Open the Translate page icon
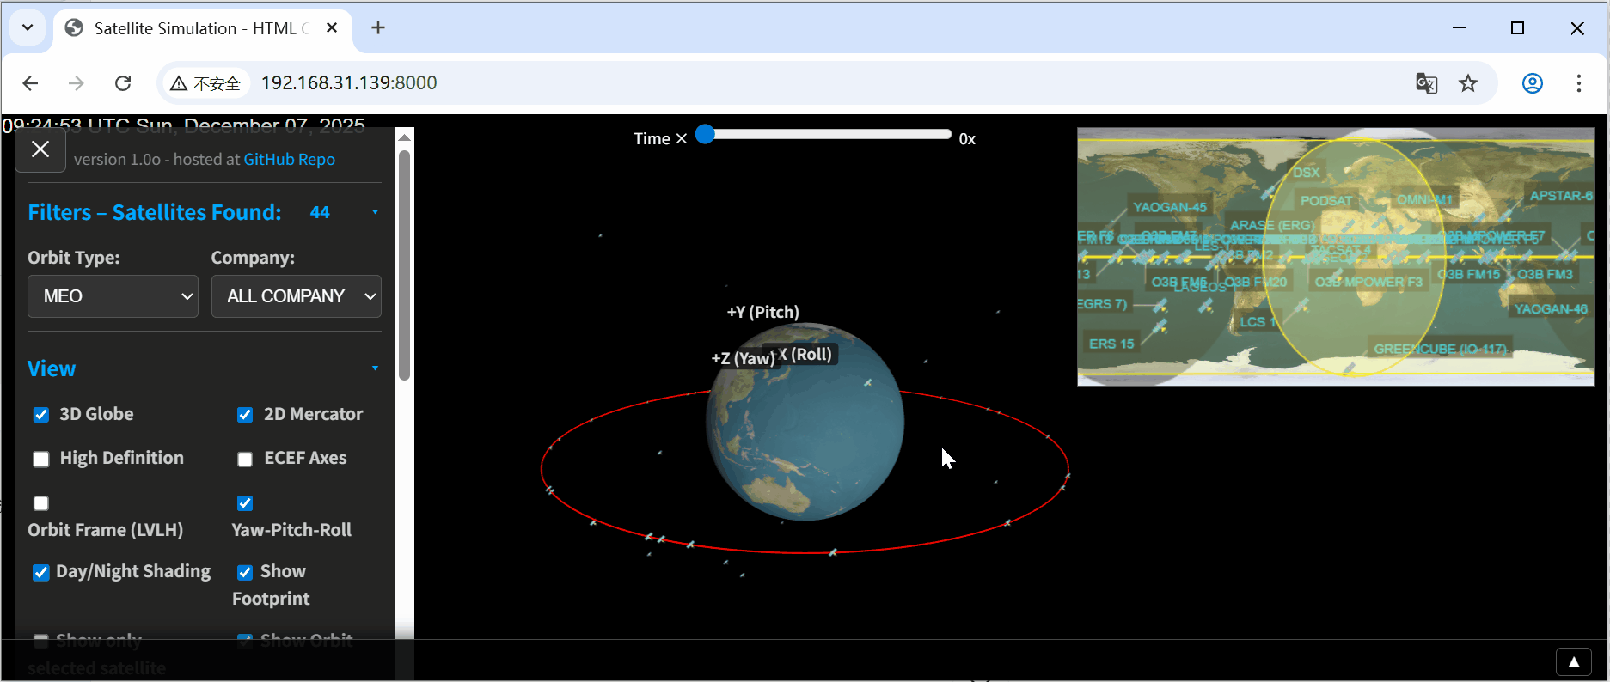 coord(1426,83)
